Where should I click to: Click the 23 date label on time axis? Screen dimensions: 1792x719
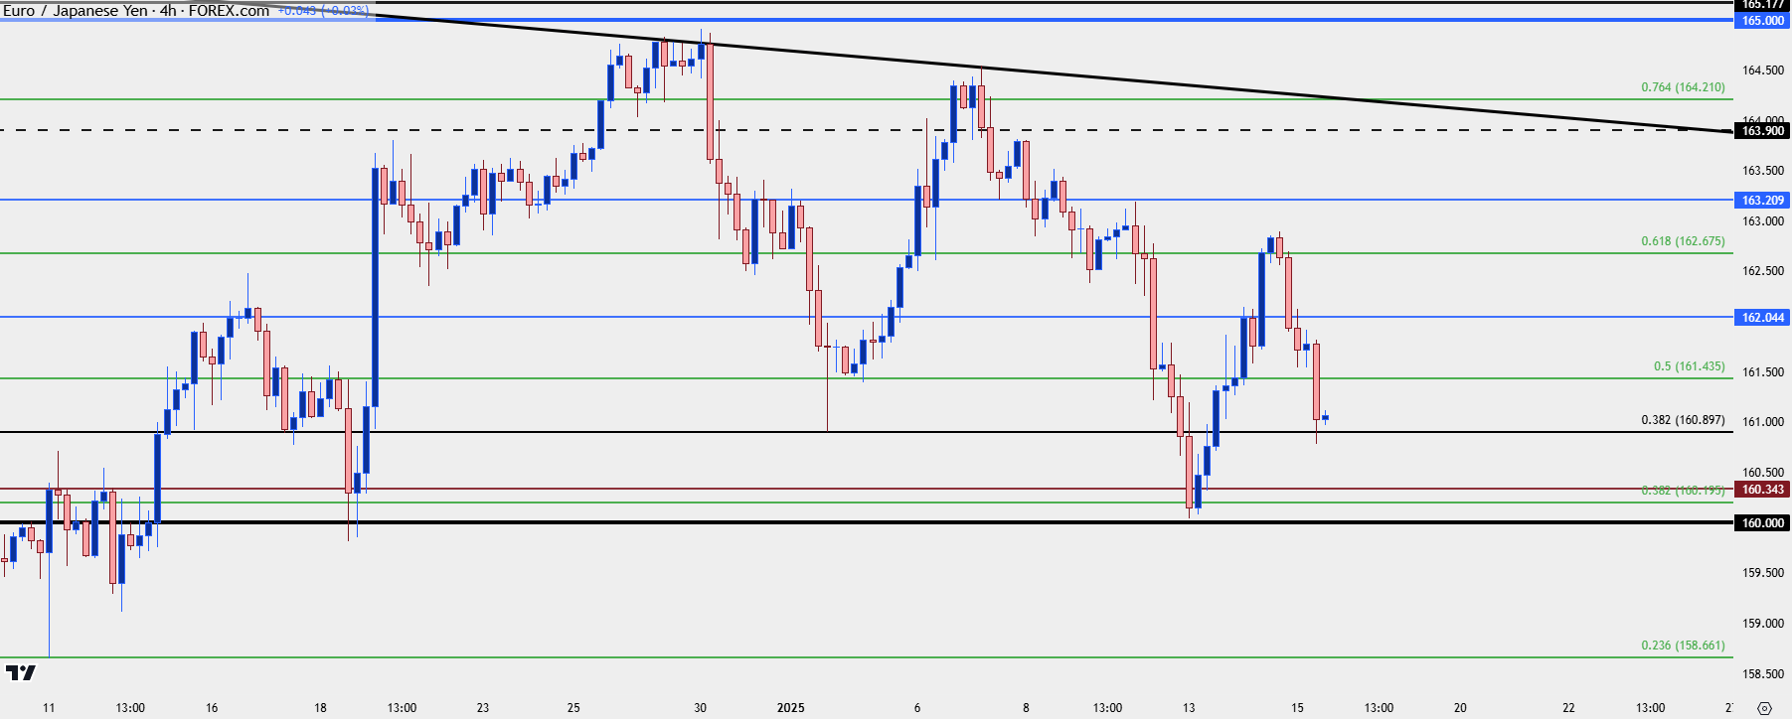click(x=483, y=708)
